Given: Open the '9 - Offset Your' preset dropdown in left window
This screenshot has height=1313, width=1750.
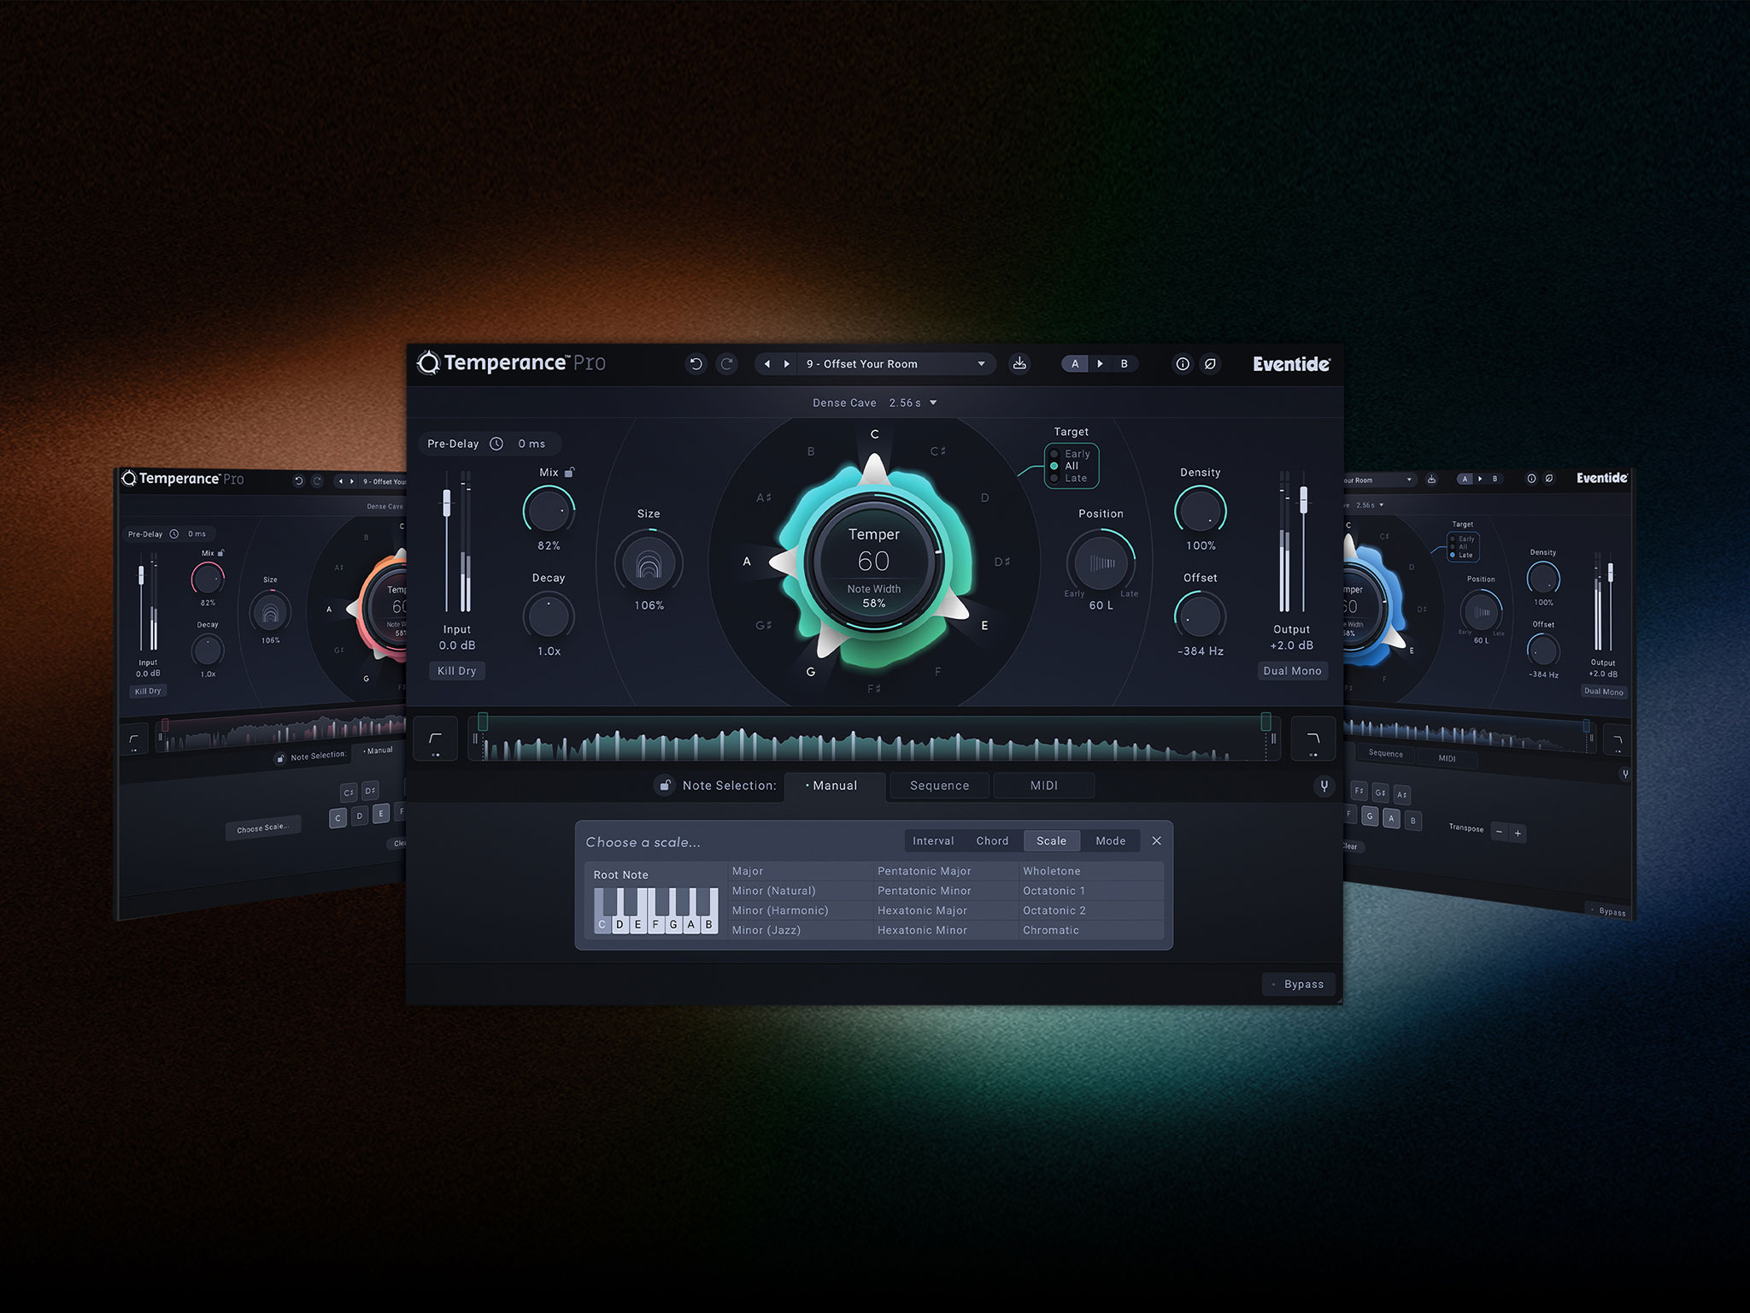Looking at the screenshot, I should click(383, 482).
